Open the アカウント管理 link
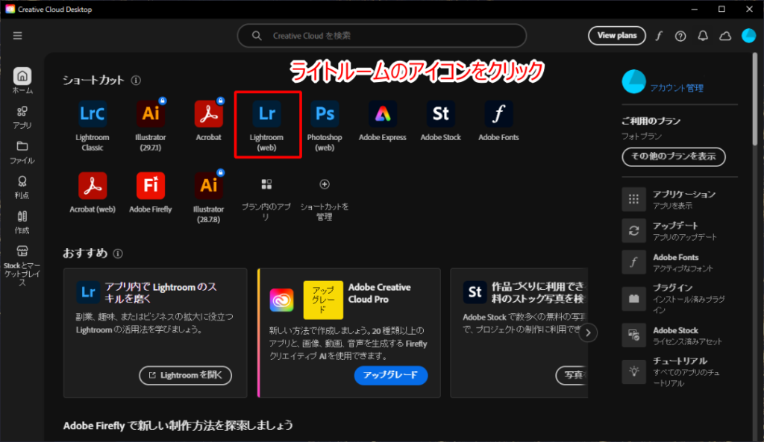This screenshot has width=764, height=442. coord(677,88)
